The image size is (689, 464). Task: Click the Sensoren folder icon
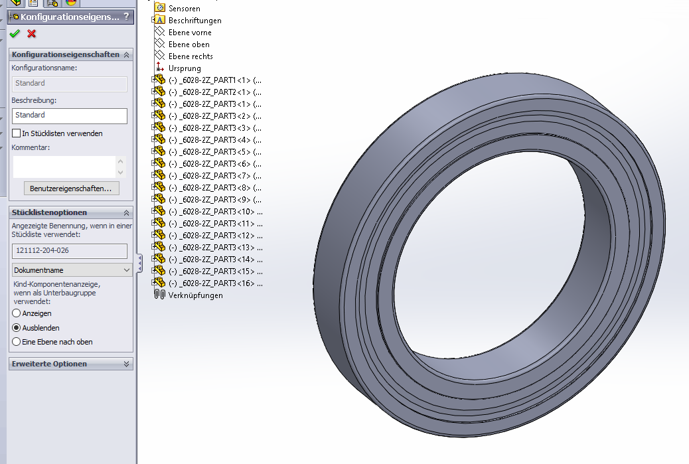161,8
